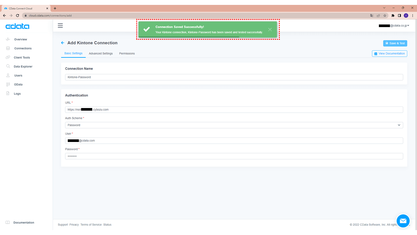417x235 pixels.
Task: Click the Save & Test button
Action: [x=395, y=43]
